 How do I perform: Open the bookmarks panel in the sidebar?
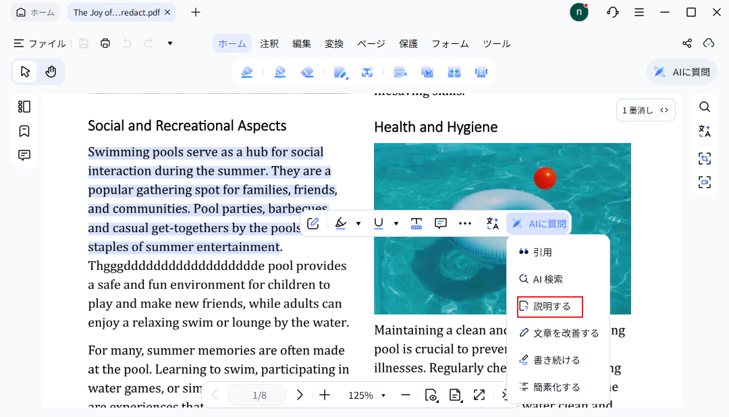[24, 131]
